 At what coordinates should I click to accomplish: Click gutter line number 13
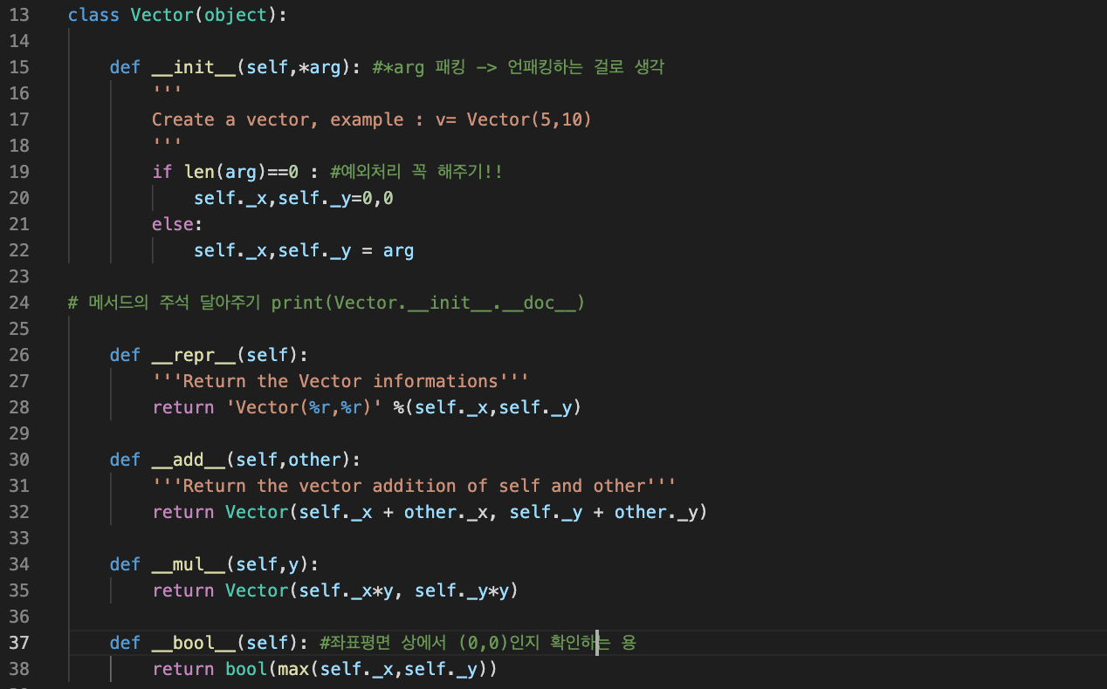(19, 15)
